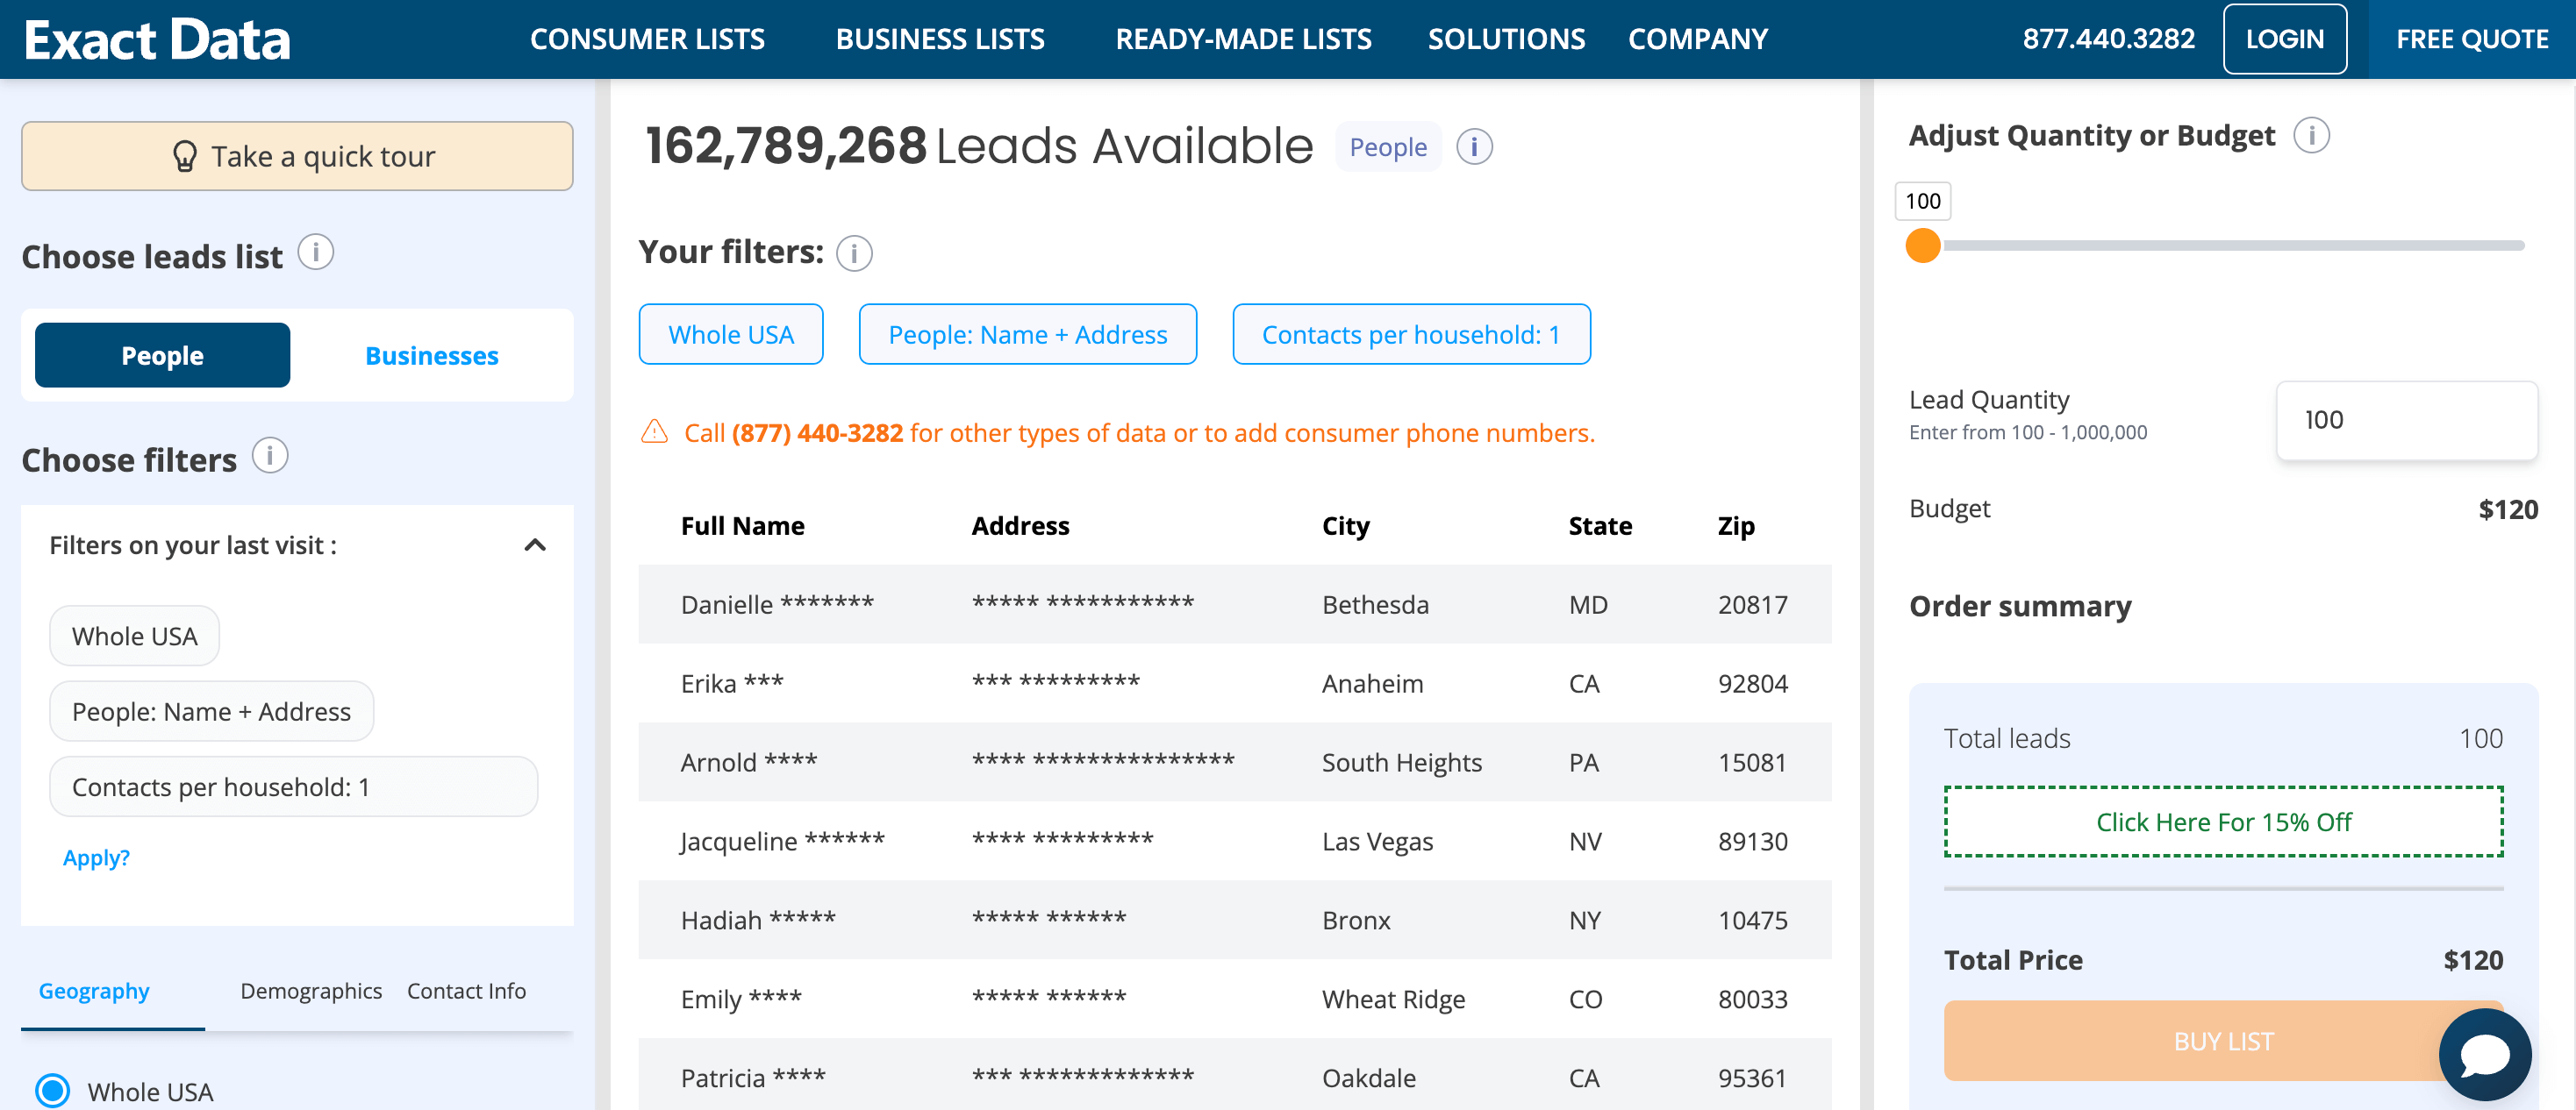Collapse the Filters on your last visit section
The height and width of the screenshot is (1110, 2576).
[x=535, y=544]
